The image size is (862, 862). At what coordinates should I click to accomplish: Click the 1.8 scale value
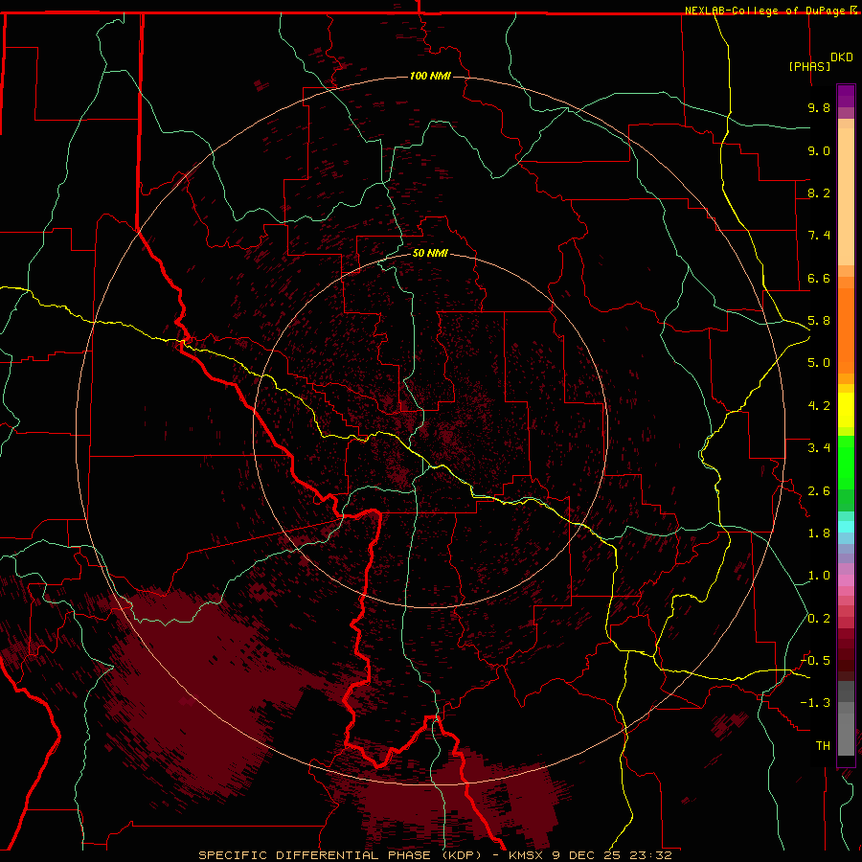(819, 533)
